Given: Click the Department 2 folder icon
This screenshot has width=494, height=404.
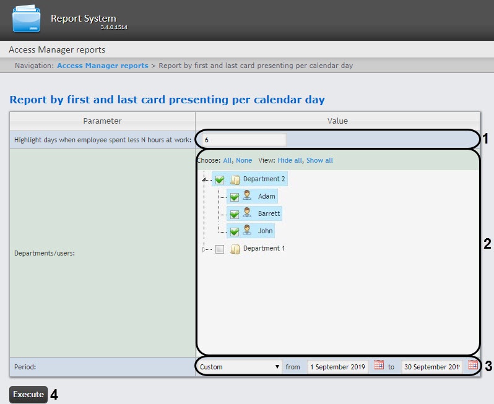Looking at the screenshot, I should pyautogui.click(x=235, y=179).
